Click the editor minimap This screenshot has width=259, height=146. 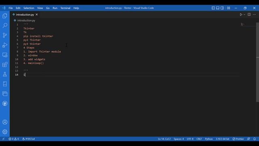tap(248, 24)
